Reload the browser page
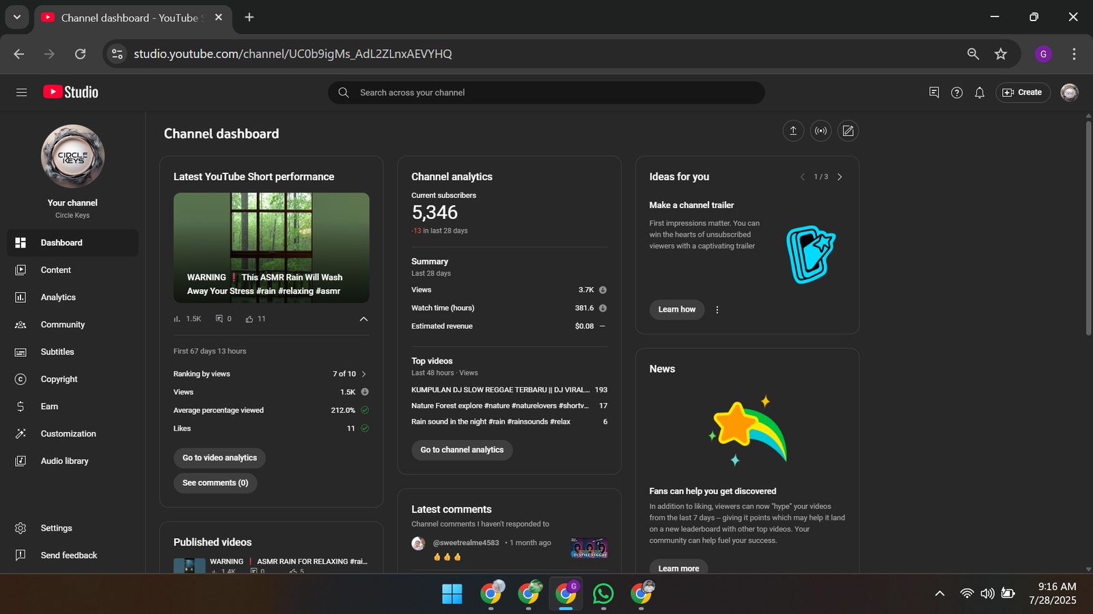1093x614 pixels. coord(81,54)
